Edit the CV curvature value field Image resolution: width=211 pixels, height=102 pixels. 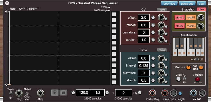coord(144,33)
